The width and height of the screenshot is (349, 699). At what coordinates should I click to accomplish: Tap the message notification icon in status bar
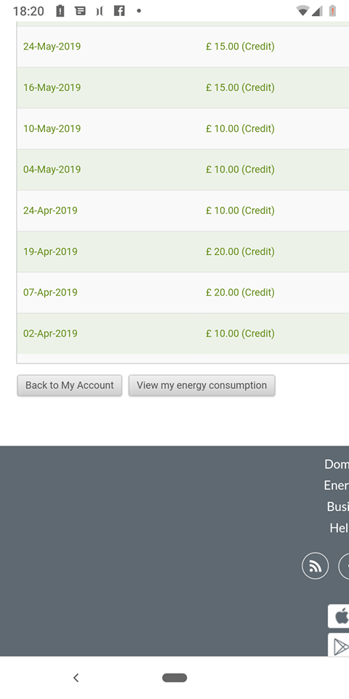tap(80, 11)
